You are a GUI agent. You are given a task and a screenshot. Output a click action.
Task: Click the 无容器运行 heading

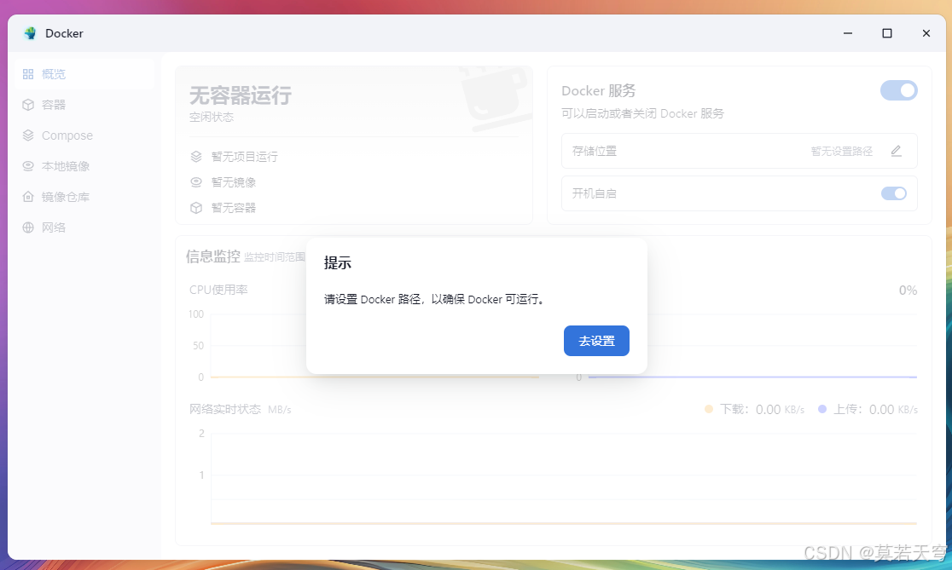241,95
